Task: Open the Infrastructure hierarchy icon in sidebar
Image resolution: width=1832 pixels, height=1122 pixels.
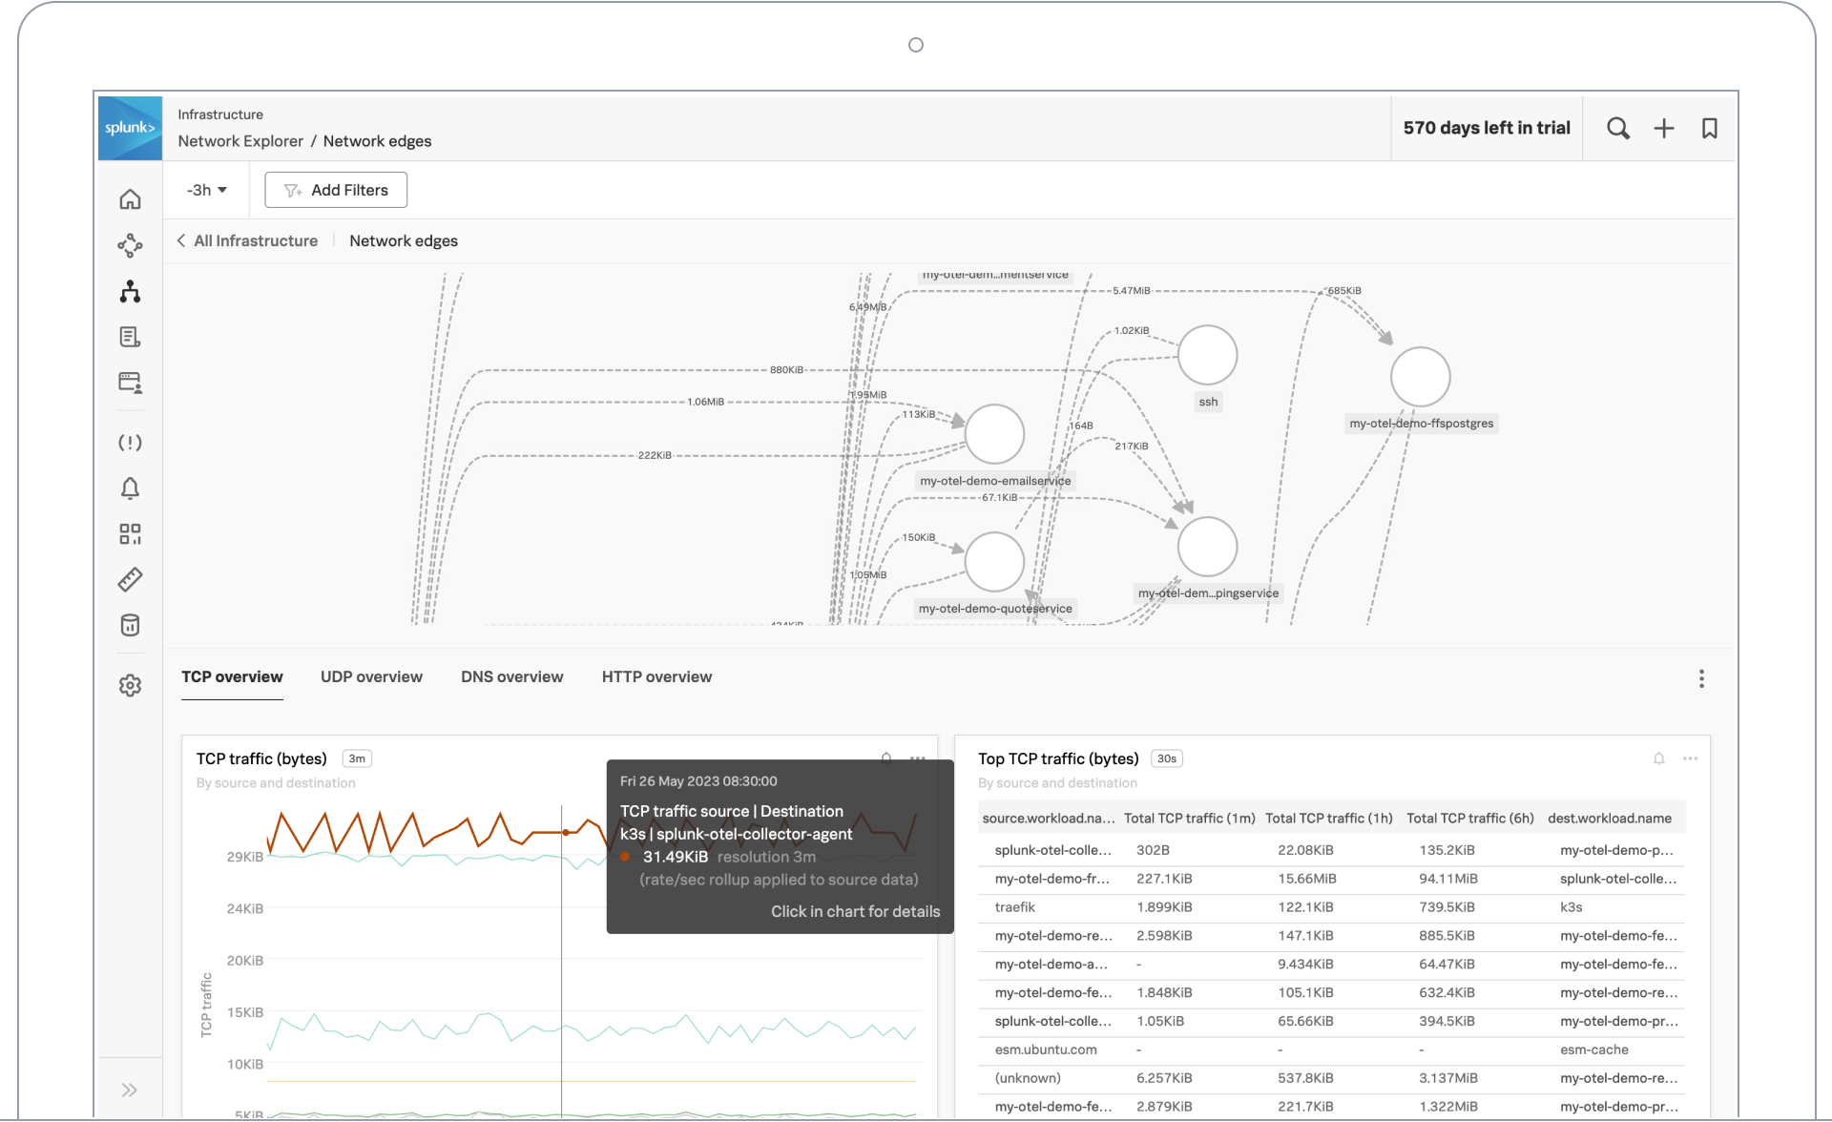Action: (x=130, y=291)
